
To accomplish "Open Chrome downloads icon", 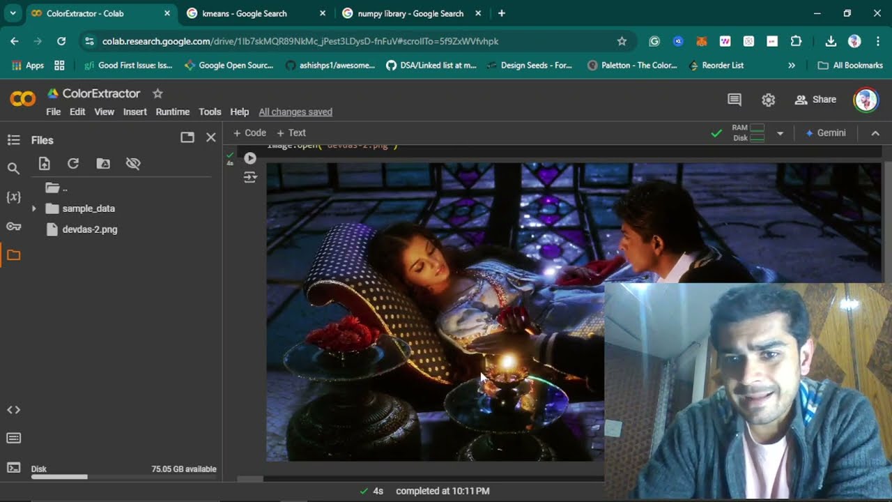I will pyautogui.click(x=831, y=41).
